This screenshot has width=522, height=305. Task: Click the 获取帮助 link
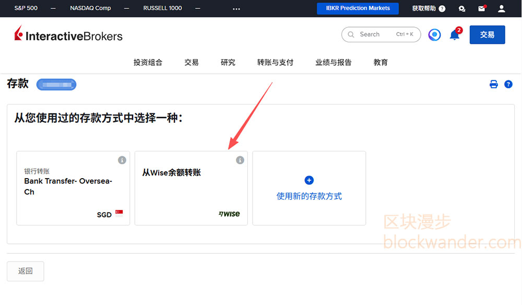tap(424, 8)
